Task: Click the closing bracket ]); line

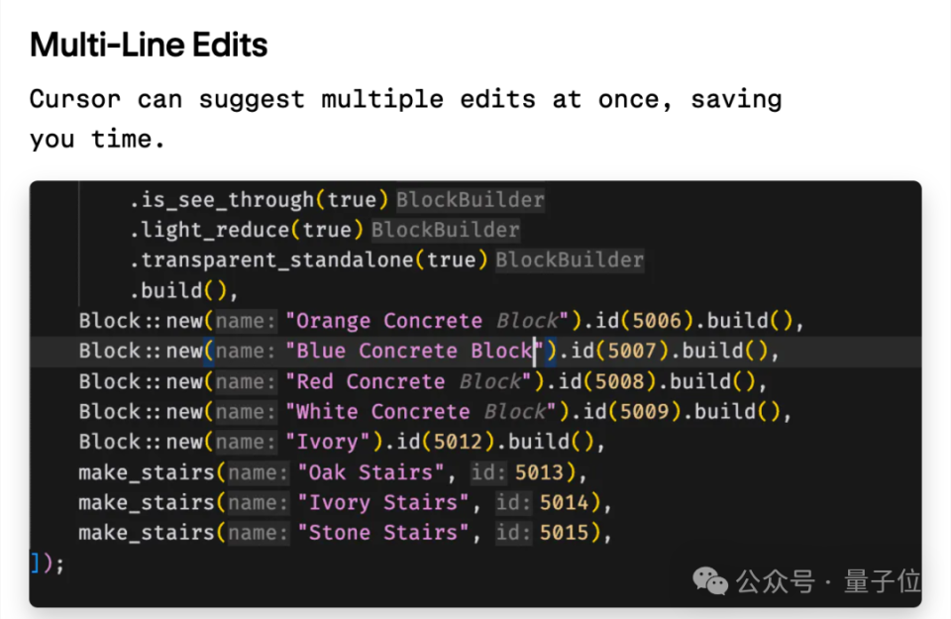Action: click(x=47, y=564)
